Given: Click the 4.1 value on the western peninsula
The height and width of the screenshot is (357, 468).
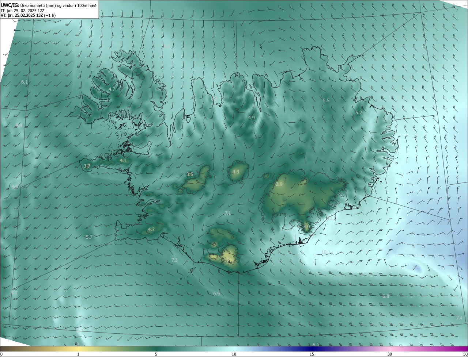Looking at the screenshot, I should tap(123, 160).
